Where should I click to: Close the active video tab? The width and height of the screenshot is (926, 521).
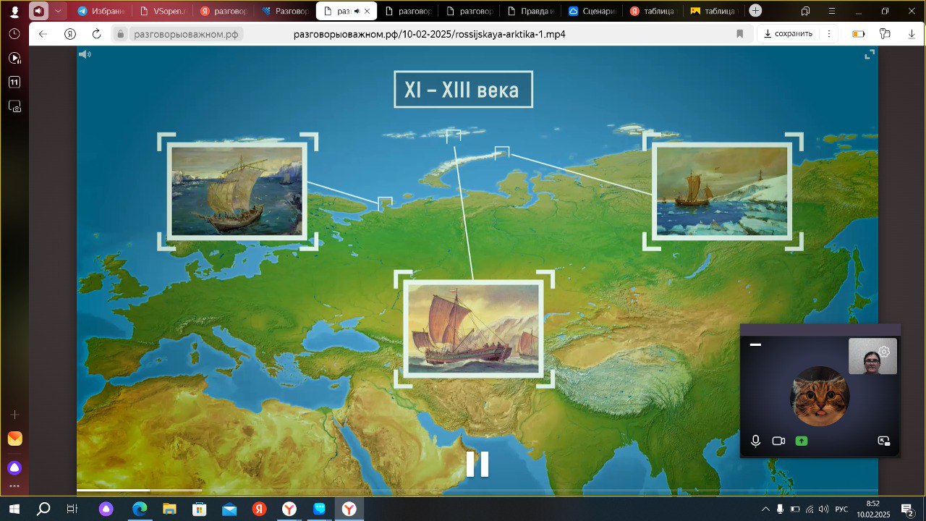coord(368,11)
